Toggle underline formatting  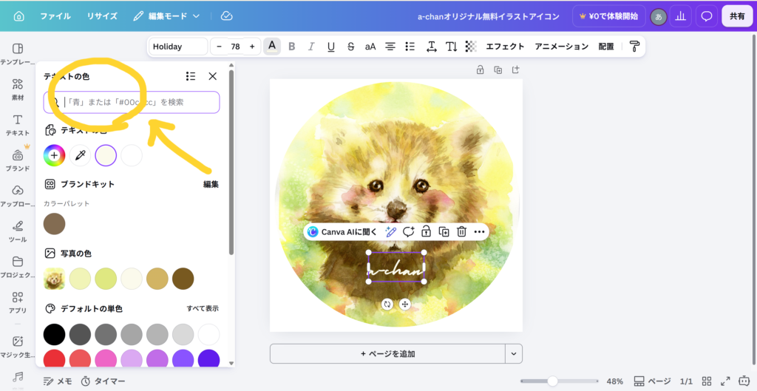pos(331,47)
